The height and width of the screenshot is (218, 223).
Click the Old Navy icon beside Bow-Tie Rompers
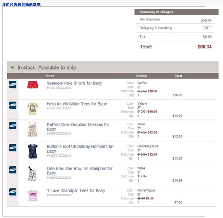tap(13, 170)
